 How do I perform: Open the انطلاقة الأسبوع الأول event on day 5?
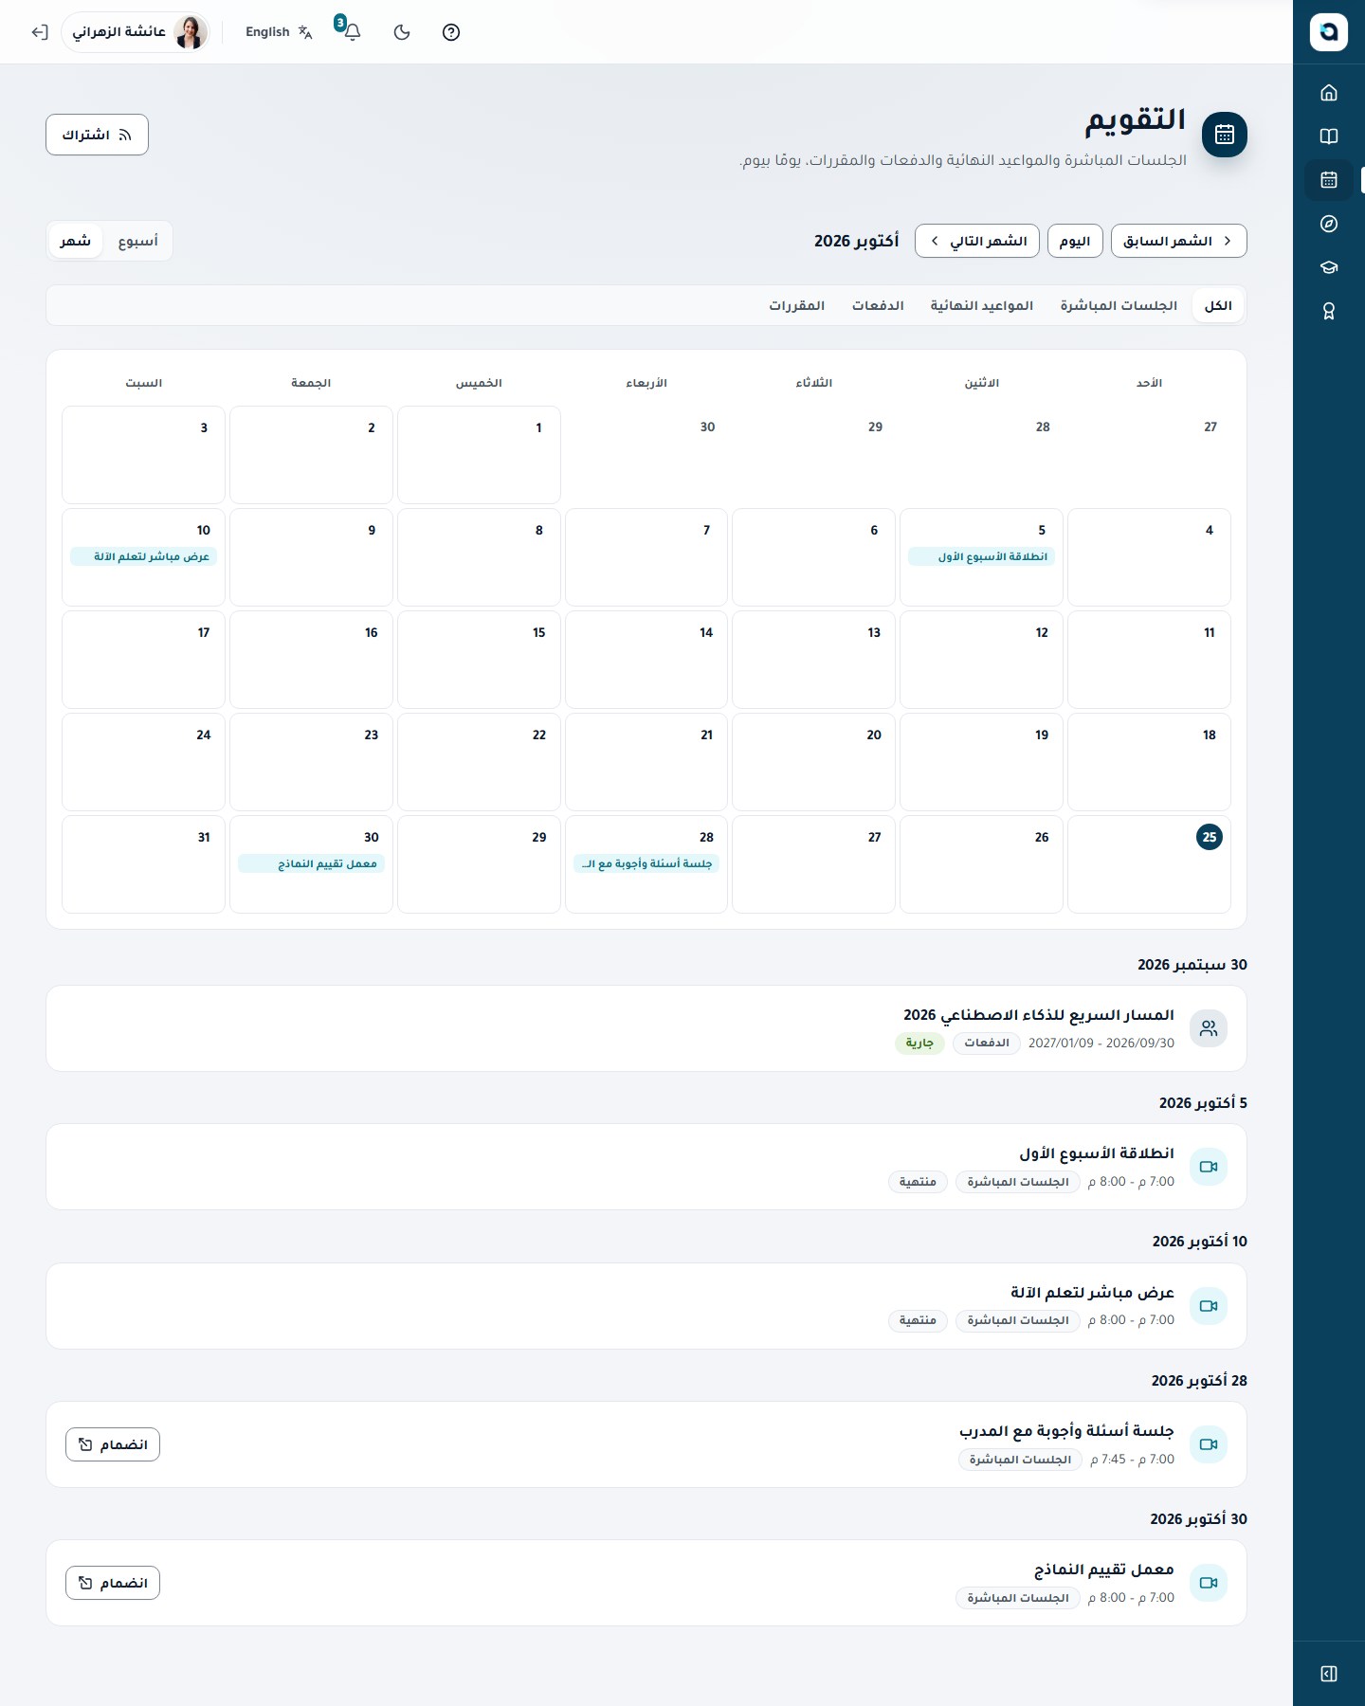pyautogui.click(x=981, y=556)
